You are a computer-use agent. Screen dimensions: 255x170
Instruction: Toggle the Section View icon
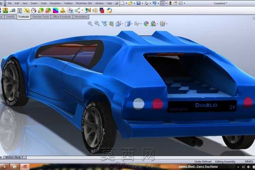(111, 24)
